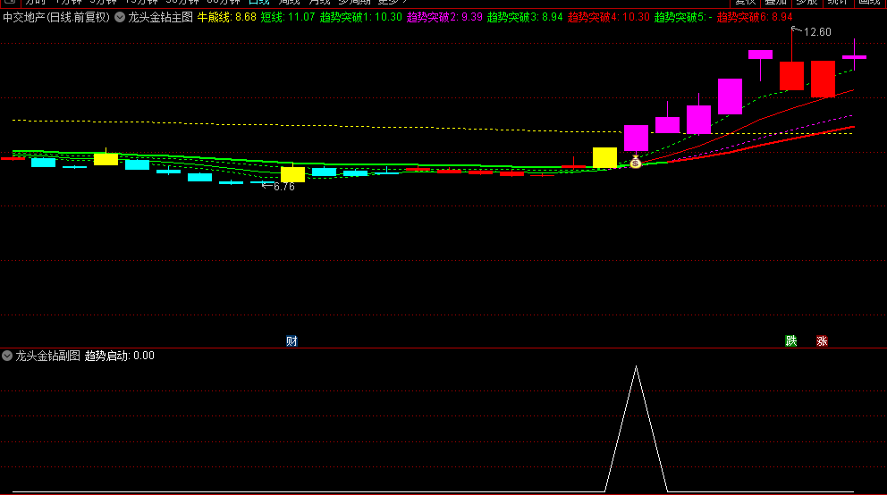Click the 牛熊线: 8.68 value
This screenshot has height=495, width=887.
227,18
